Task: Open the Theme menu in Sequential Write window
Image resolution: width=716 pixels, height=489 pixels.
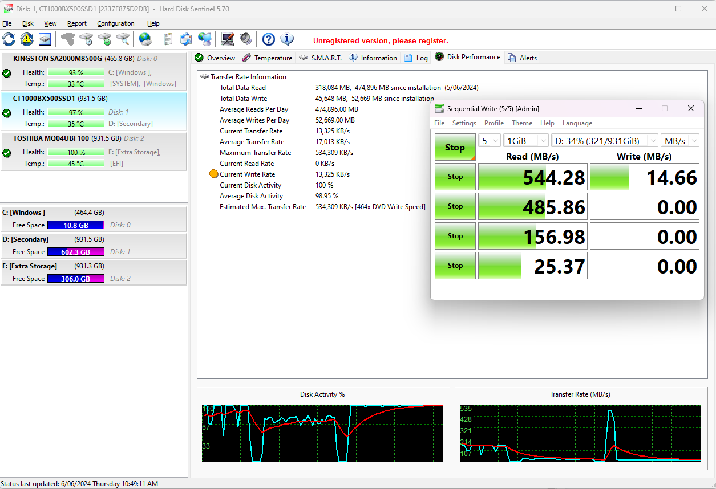Action: (522, 123)
